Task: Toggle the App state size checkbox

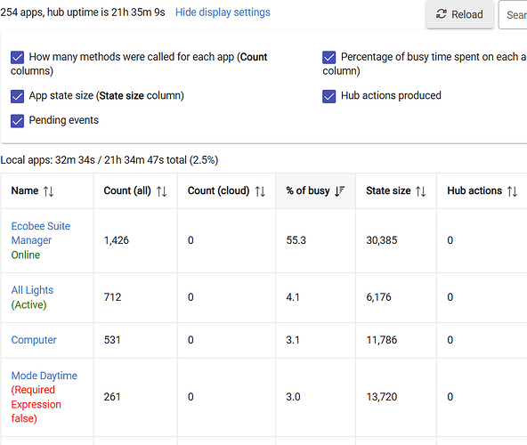Action: [17, 96]
